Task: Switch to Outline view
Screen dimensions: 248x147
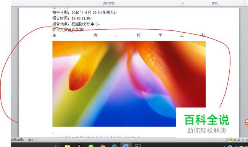Action: (243, 140)
